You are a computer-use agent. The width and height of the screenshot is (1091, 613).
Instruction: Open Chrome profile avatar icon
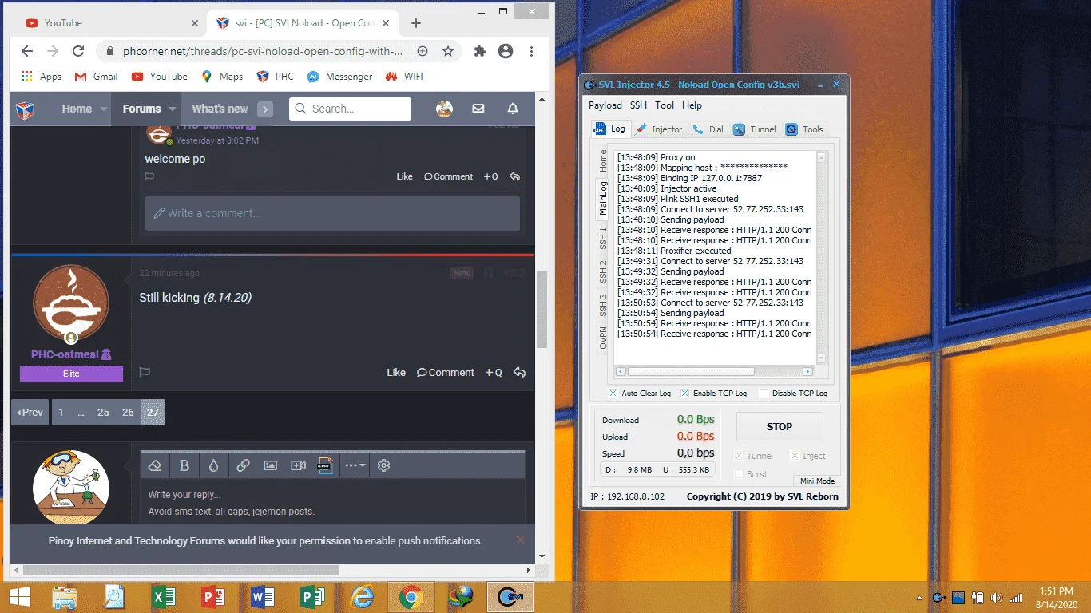[506, 51]
